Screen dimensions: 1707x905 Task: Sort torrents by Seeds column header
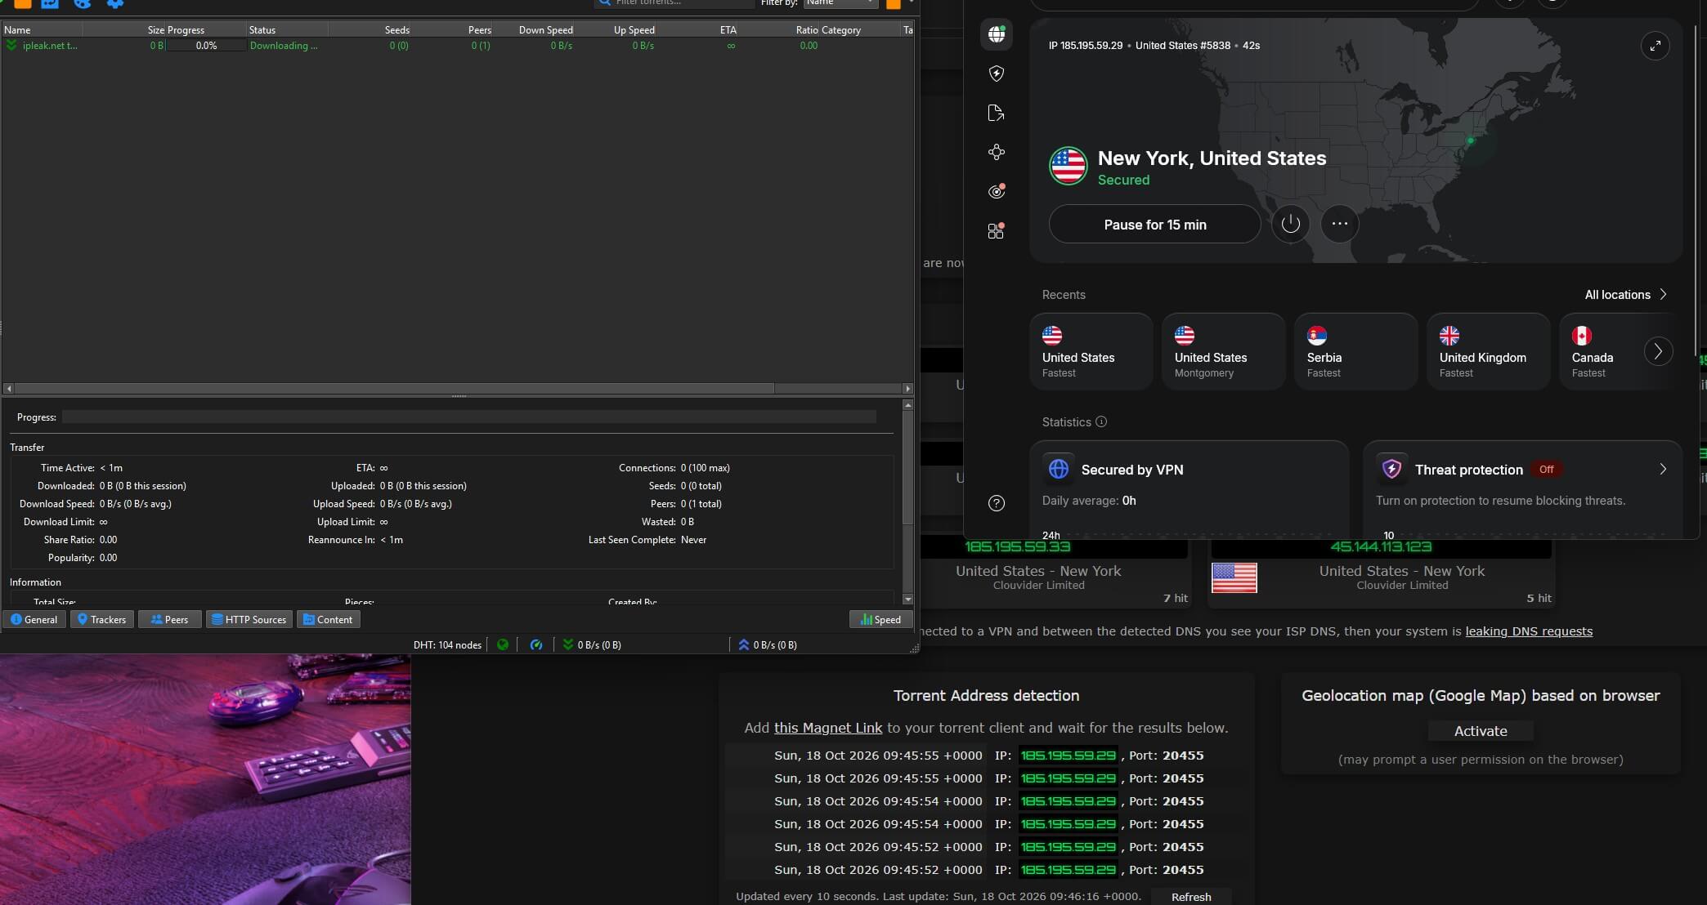[x=370, y=29]
